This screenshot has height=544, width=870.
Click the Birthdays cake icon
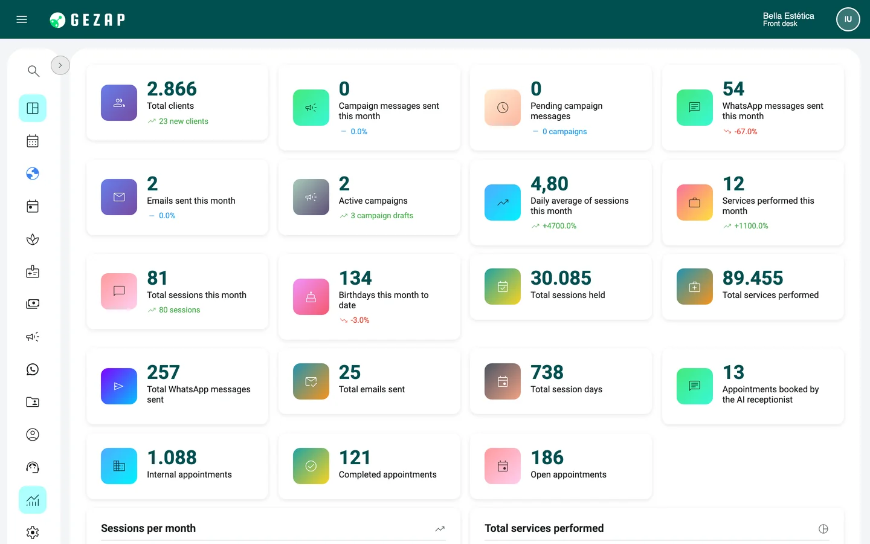(x=311, y=297)
